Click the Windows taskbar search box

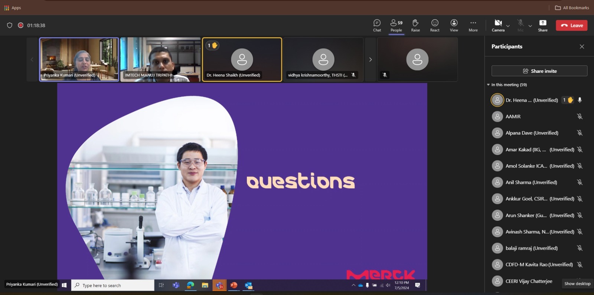[x=112, y=285]
